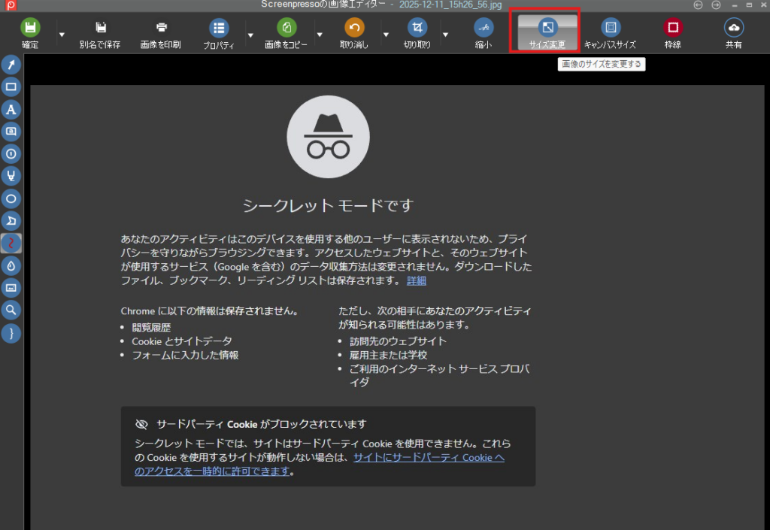Click the 別名で保存 save-as button
Screen dimensions: 770x530
pyautogui.click(x=100, y=33)
